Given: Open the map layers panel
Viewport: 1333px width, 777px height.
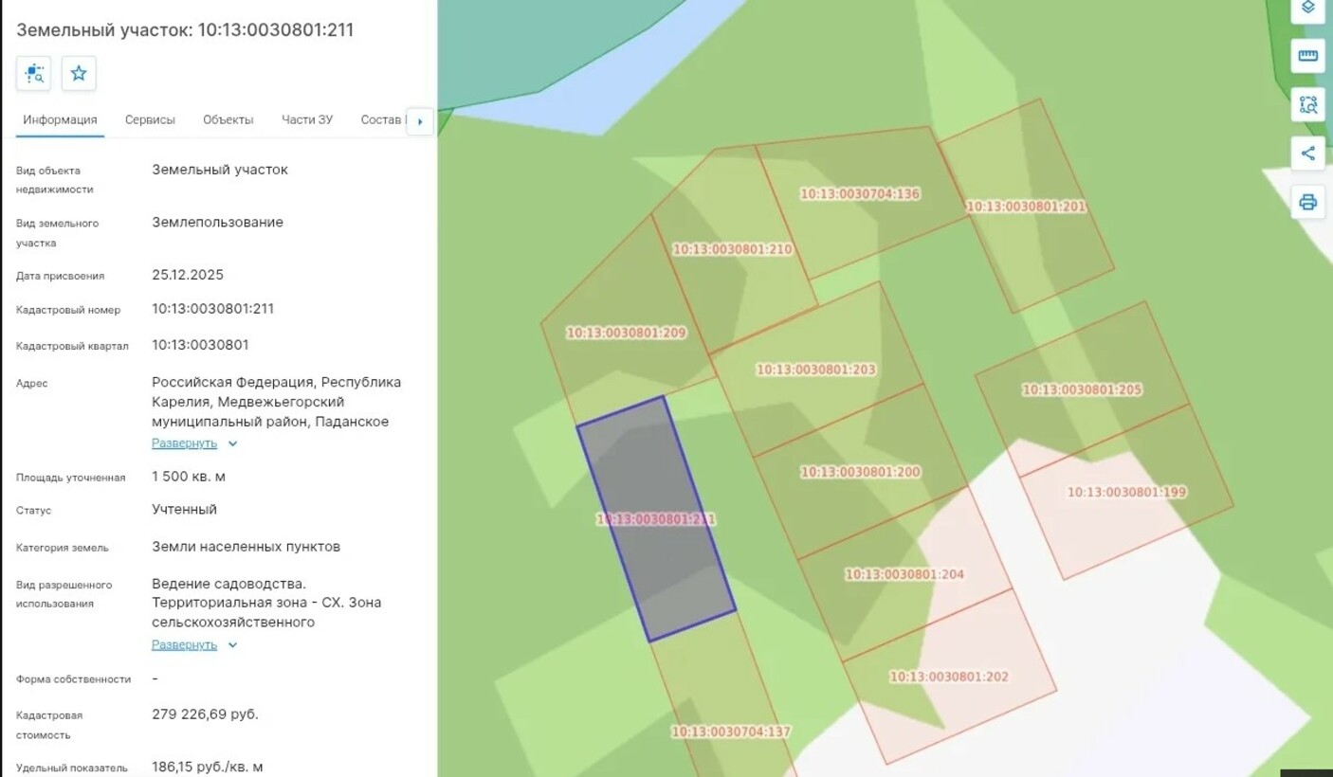Looking at the screenshot, I should [x=1307, y=9].
